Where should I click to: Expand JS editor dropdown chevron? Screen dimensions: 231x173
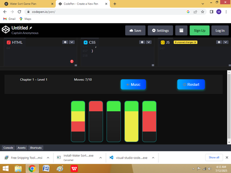tap(225, 42)
